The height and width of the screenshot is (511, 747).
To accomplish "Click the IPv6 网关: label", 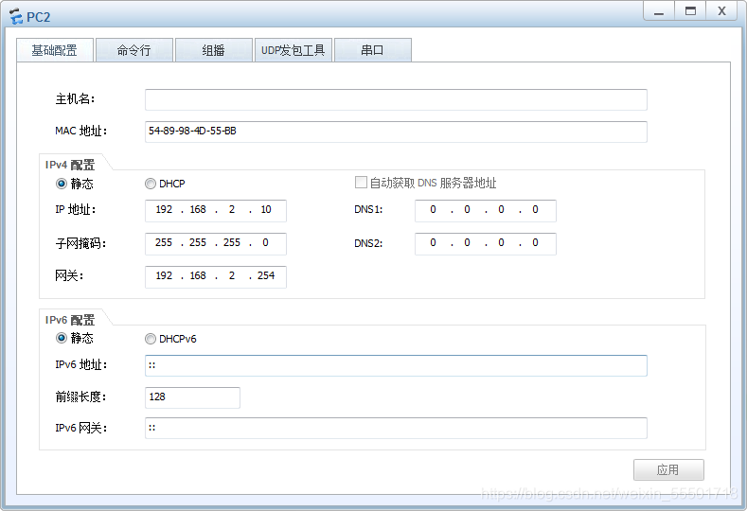I will click(x=81, y=428).
